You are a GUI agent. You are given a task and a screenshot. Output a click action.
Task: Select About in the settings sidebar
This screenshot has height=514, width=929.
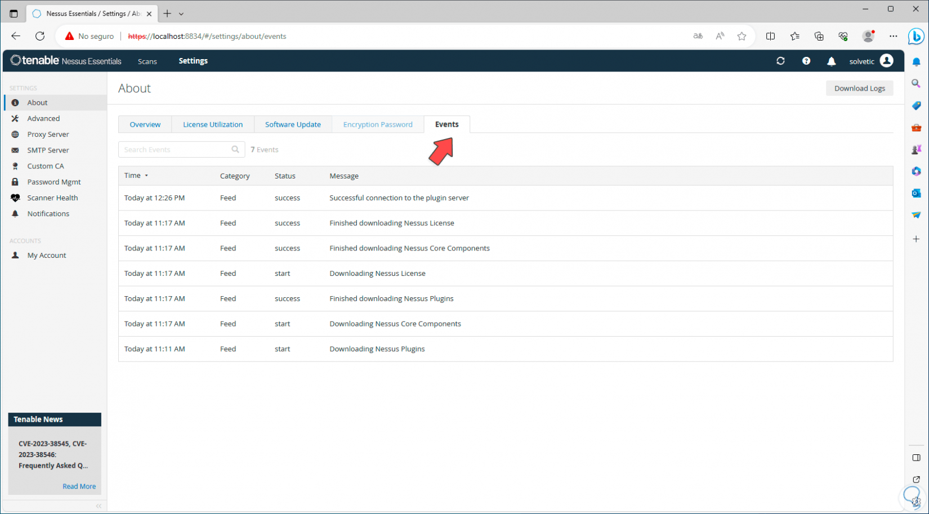pyautogui.click(x=55, y=102)
